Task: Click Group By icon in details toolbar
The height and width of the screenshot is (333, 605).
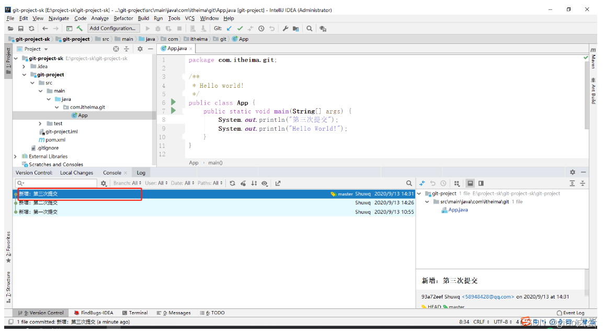Action: click(457, 183)
